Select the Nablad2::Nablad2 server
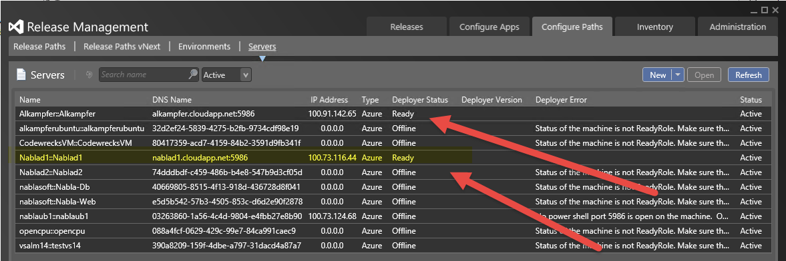786x261 pixels. point(393,172)
